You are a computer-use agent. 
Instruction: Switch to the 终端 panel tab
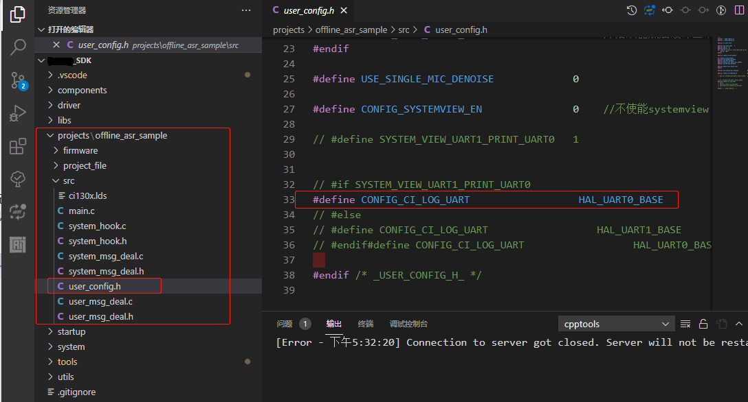[366, 324]
